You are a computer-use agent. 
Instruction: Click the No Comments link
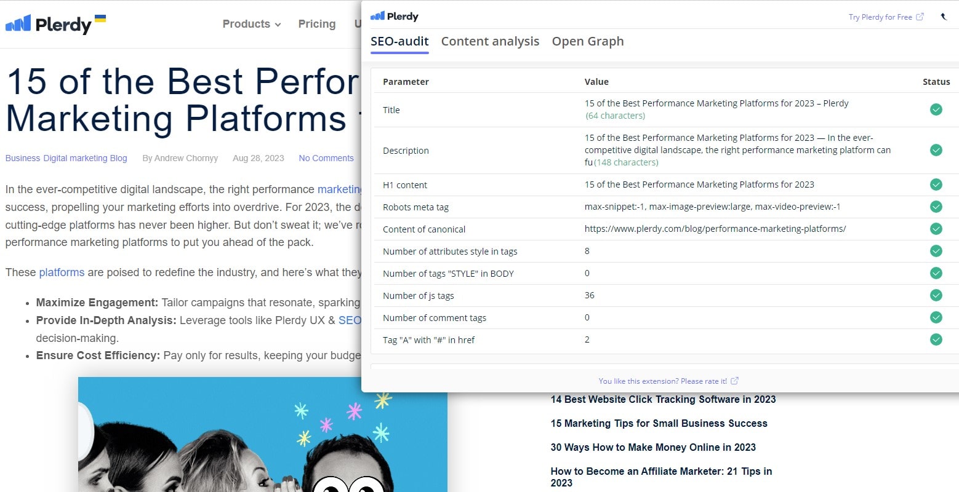coord(326,158)
